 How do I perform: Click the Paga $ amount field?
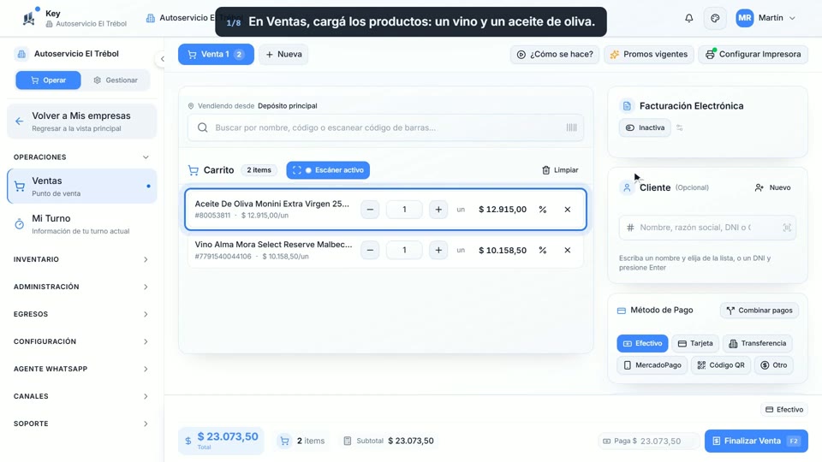649,441
